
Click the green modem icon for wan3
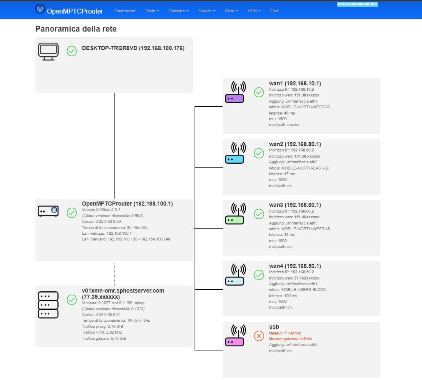(x=235, y=214)
